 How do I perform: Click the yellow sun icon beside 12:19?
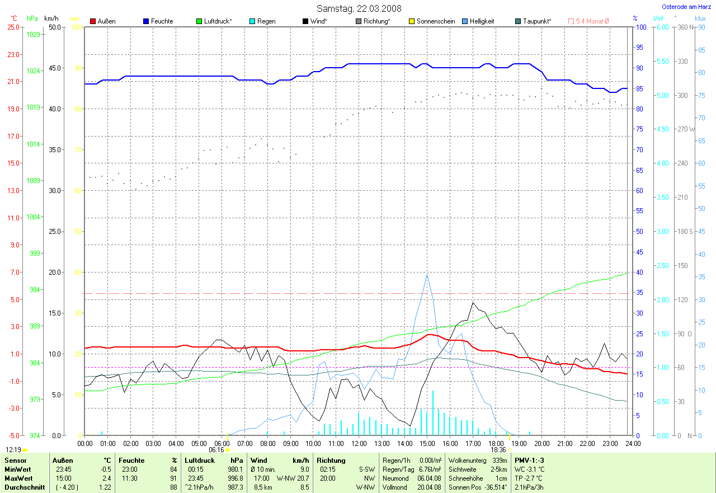(25, 450)
